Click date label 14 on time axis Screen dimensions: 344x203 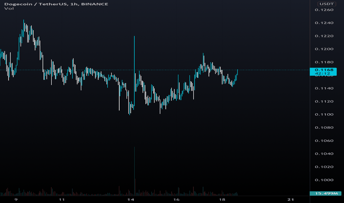click(x=131, y=199)
